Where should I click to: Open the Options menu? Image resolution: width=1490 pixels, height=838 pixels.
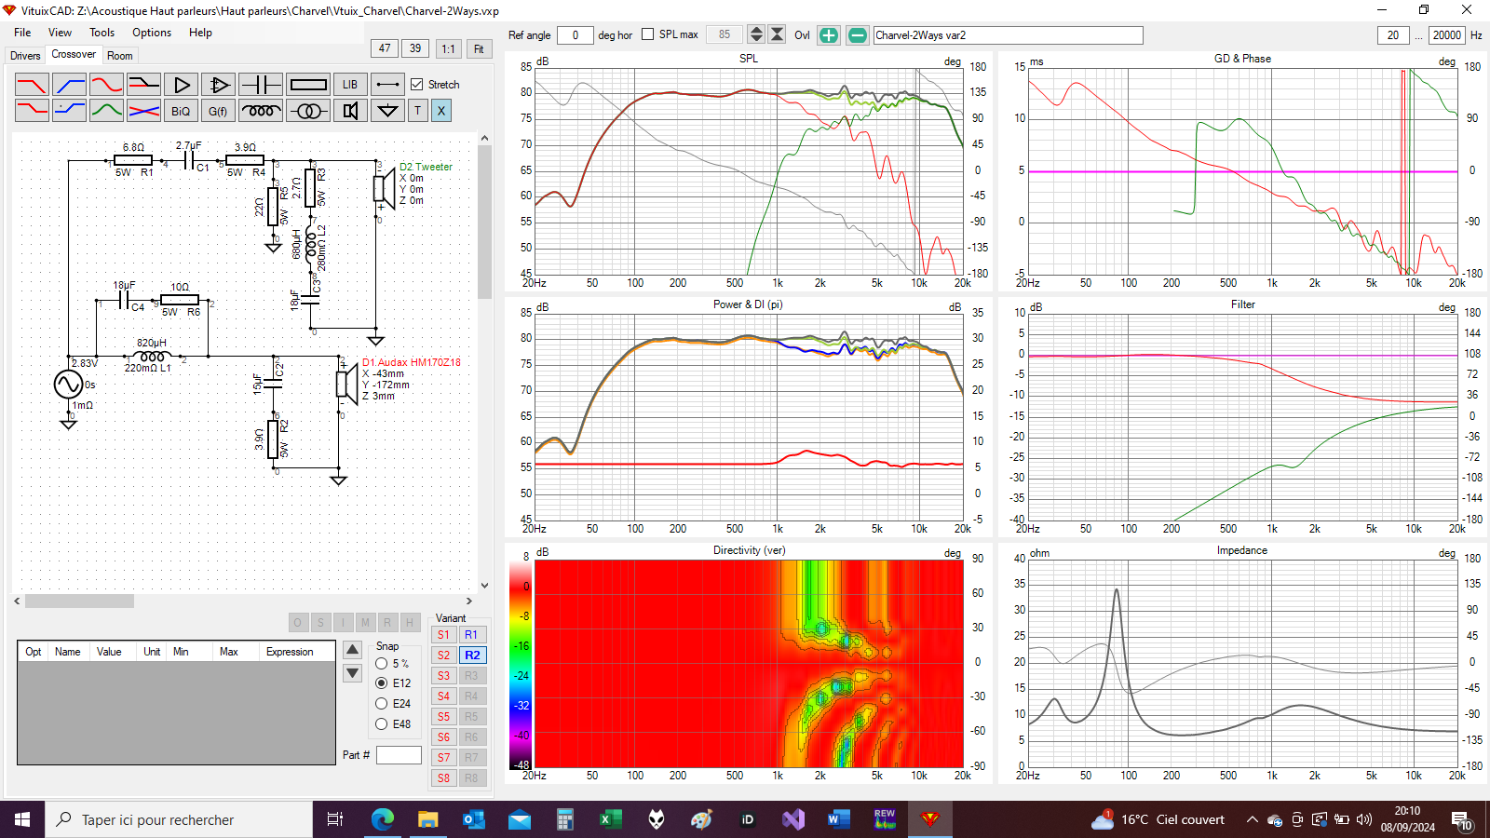coord(152,33)
